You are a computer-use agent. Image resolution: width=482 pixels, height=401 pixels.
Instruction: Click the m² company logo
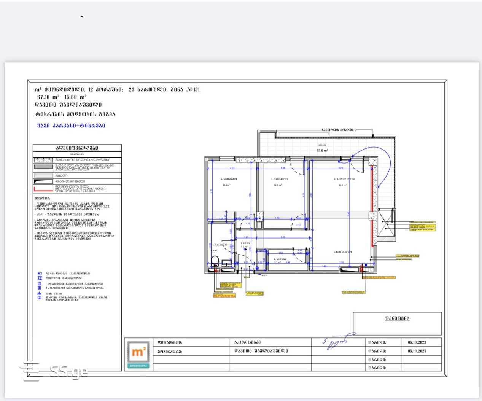pos(138,354)
